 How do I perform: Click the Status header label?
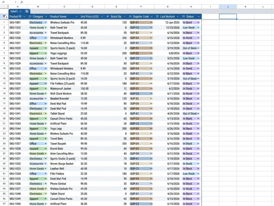point(190,16)
